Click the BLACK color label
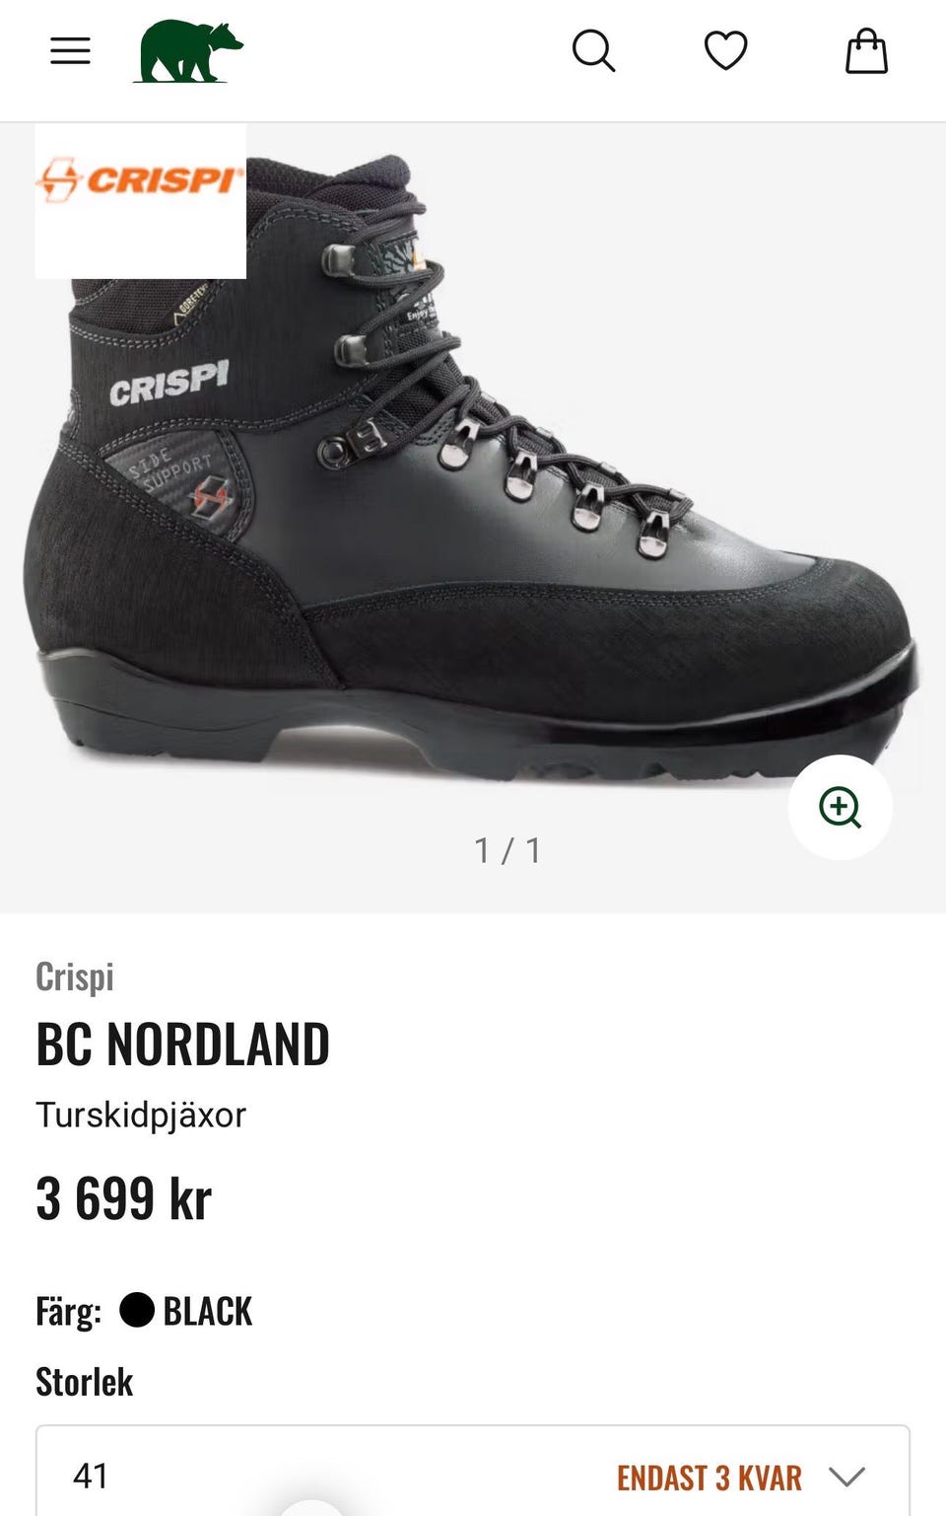This screenshot has width=946, height=1516. click(x=207, y=1311)
